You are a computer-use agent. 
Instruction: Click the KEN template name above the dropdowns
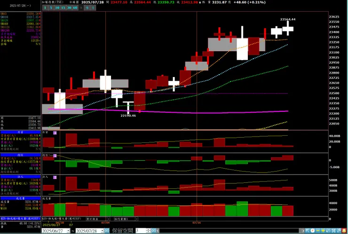tap(62, 219)
